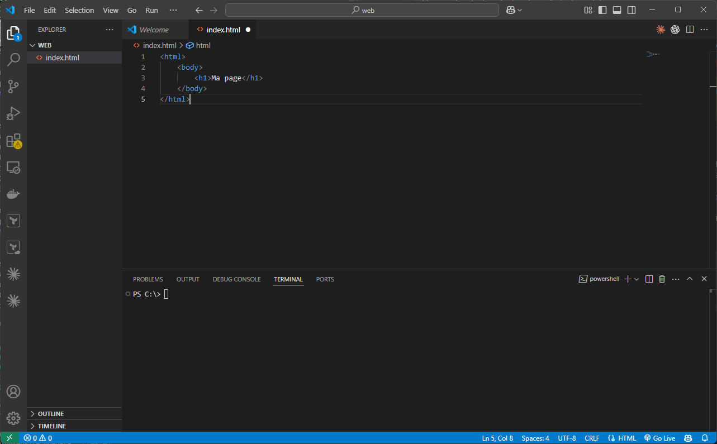The height and width of the screenshot is (444, 717).
Task: Open the Source Control view
Action: (x=13, y=87)
